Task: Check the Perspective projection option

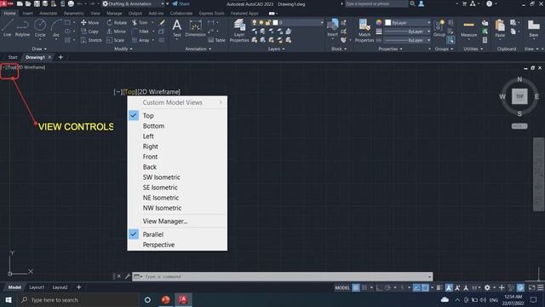Action: 158,245
